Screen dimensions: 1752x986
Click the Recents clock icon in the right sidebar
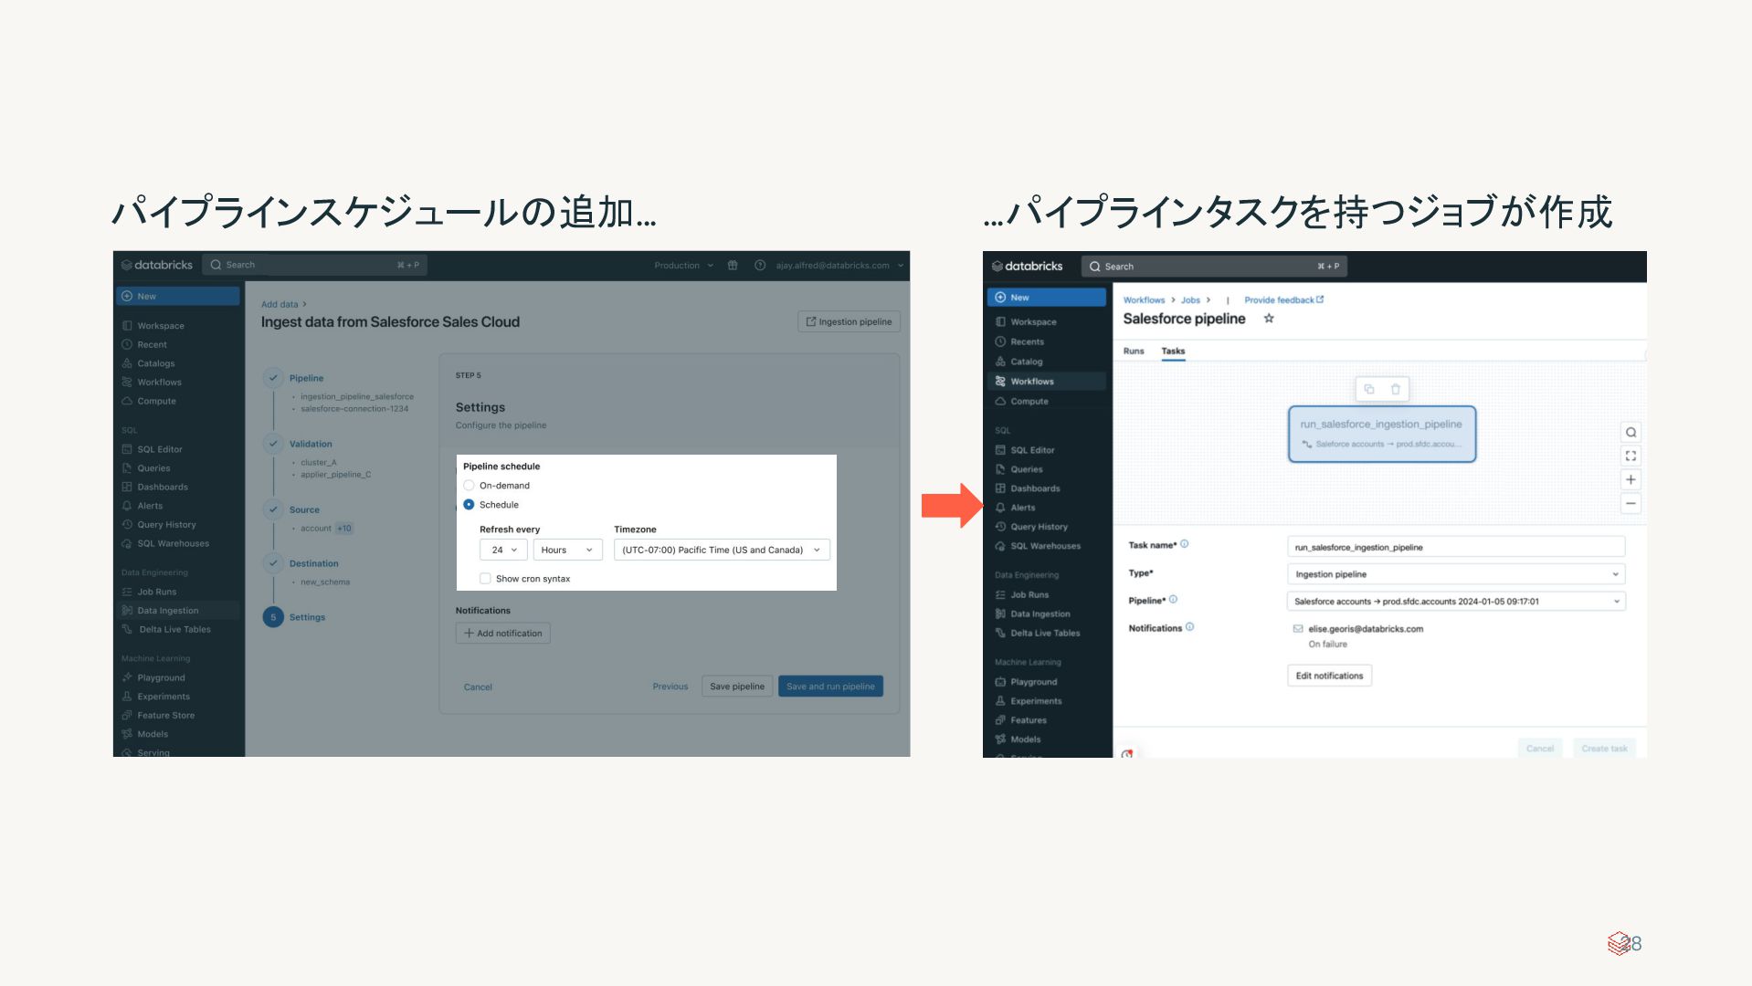point(1000,341)
